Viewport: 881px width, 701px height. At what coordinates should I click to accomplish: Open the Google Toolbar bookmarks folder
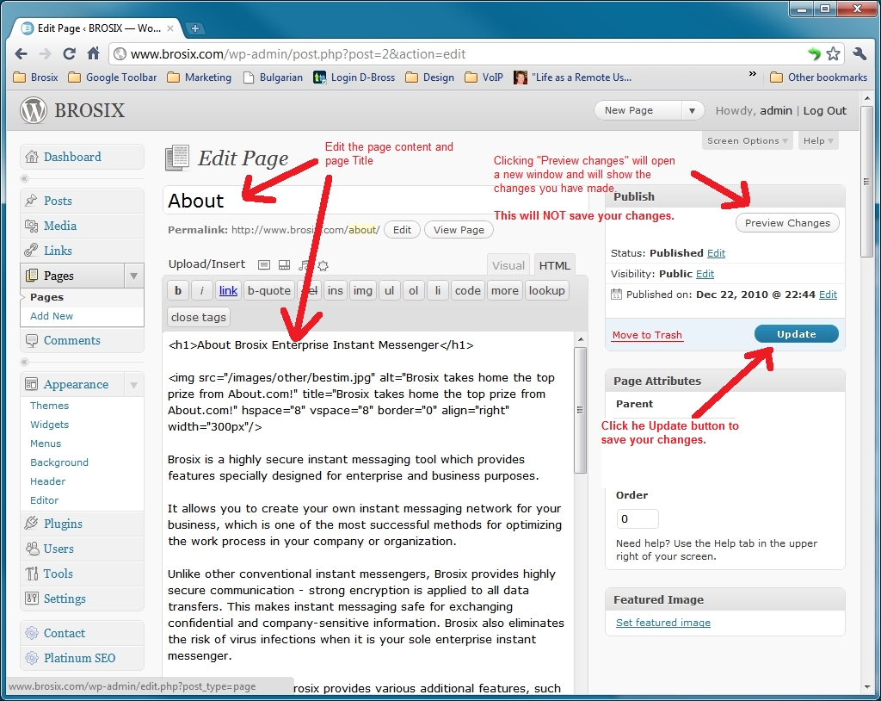(x=113, y=78)
